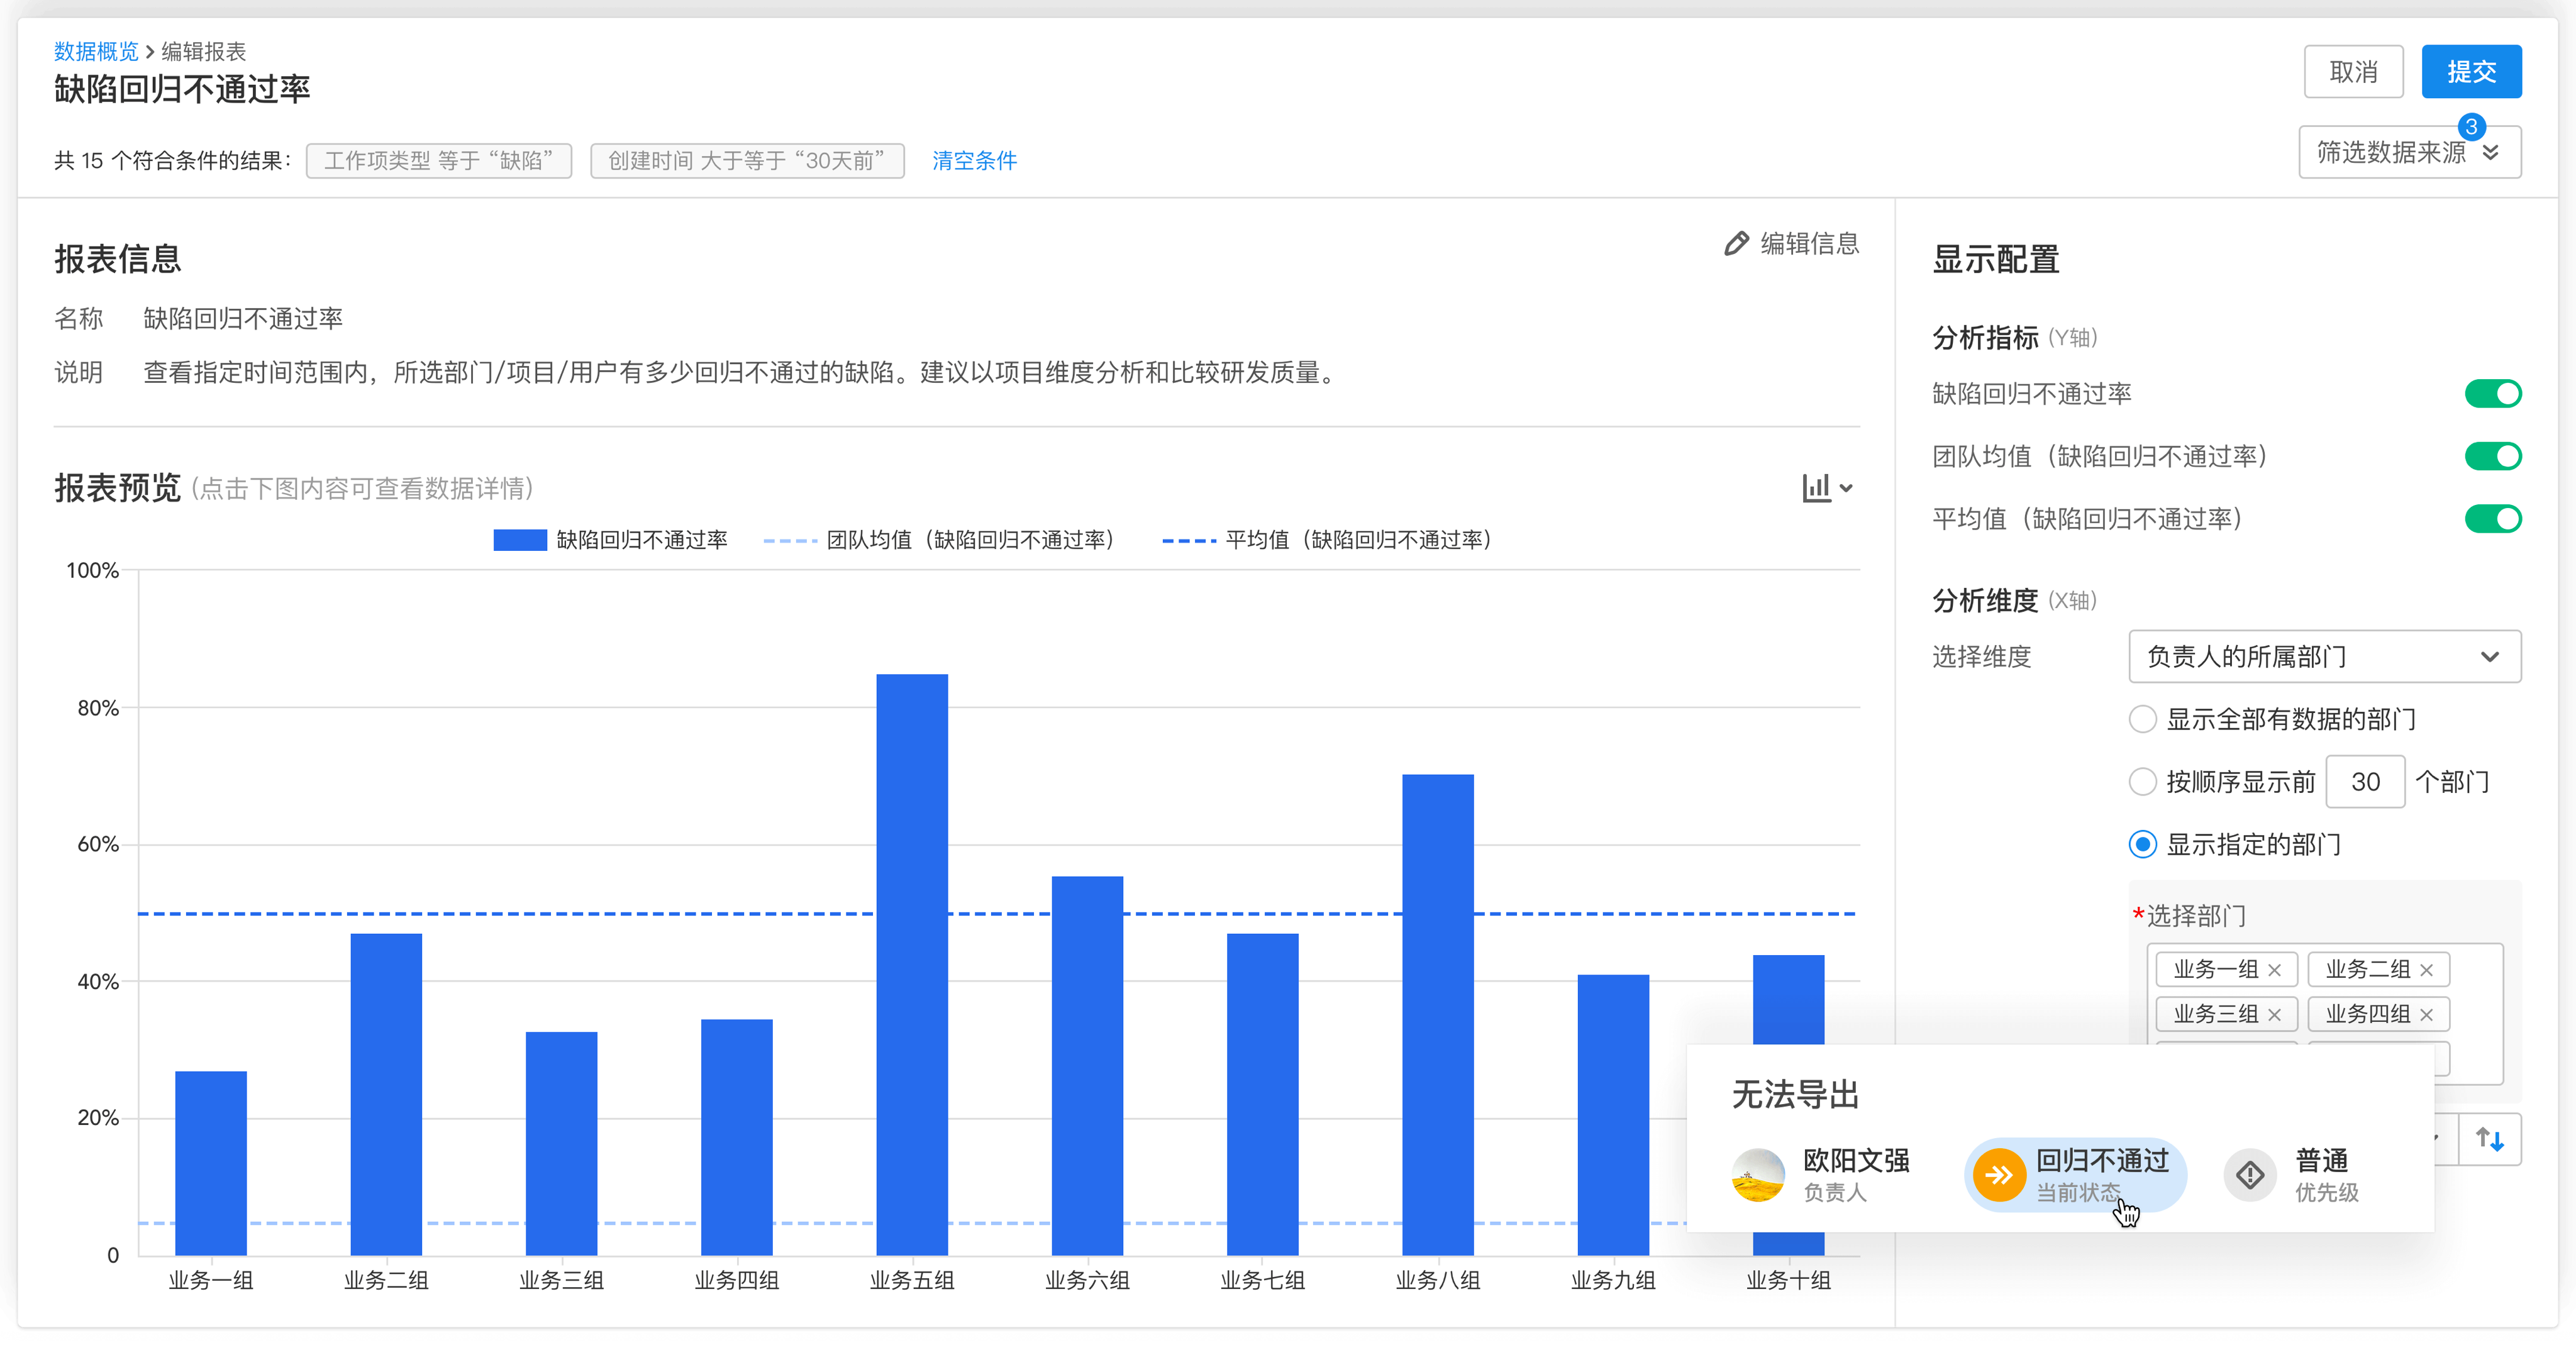The height and width of the screenshot is (1345, 2576).
Task: Click 欧阳文强's avatar in the popup
Action: tap(1757, 1175)
